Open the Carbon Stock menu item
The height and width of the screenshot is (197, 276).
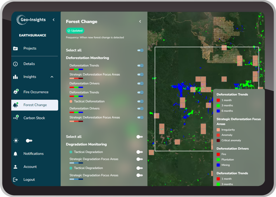pos(34,118)
